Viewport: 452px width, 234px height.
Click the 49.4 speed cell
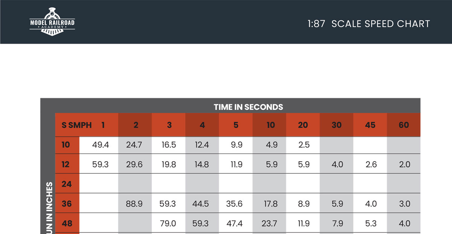pos(101,145)
